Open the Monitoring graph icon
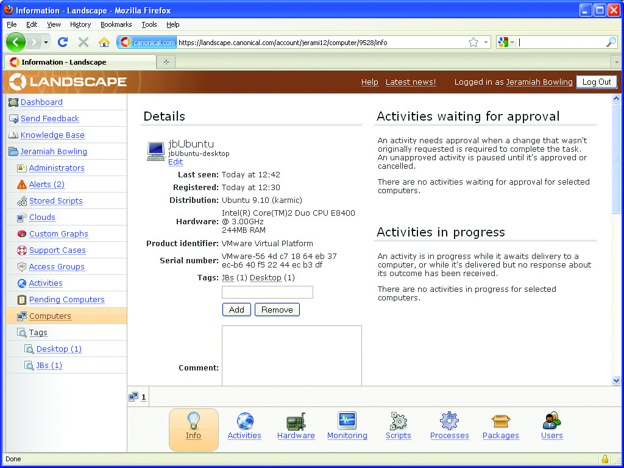Image resolution: width=624 pixels, height=468 pixels. pyautogui.click(x=347, y=421)
